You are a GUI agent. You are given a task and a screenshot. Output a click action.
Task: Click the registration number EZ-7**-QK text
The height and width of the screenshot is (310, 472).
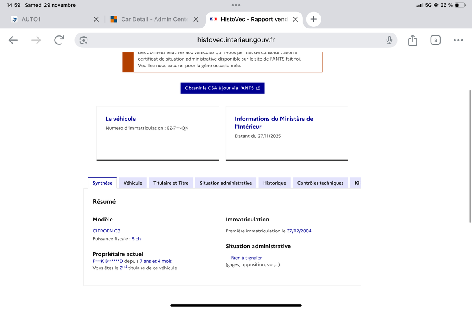178,128
